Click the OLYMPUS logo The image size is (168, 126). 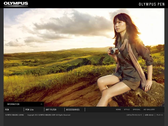[16, 4]
